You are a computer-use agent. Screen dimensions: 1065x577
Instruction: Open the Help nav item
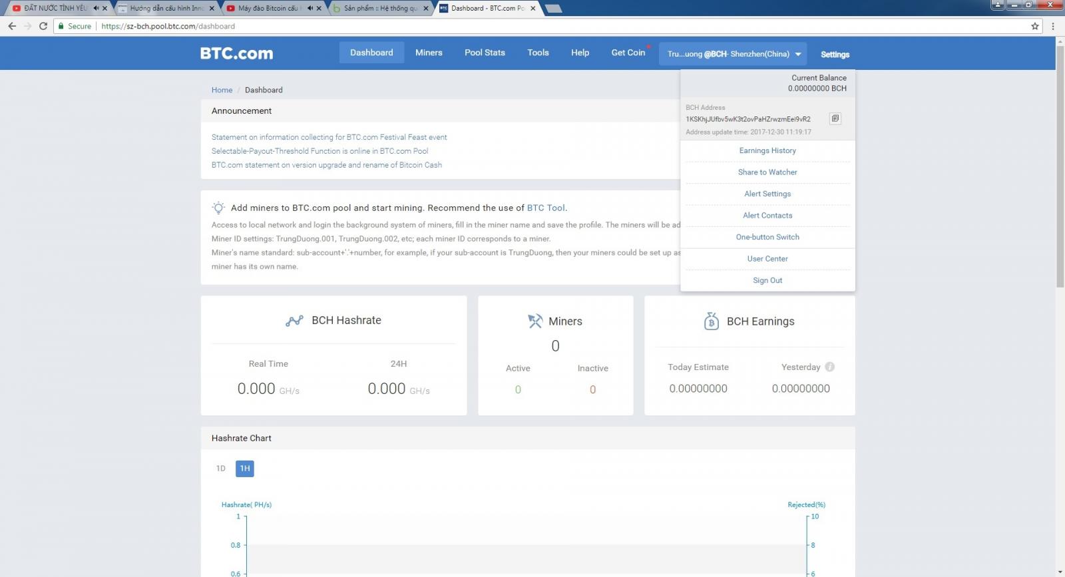pyautogui.click(x=580, y=53)
